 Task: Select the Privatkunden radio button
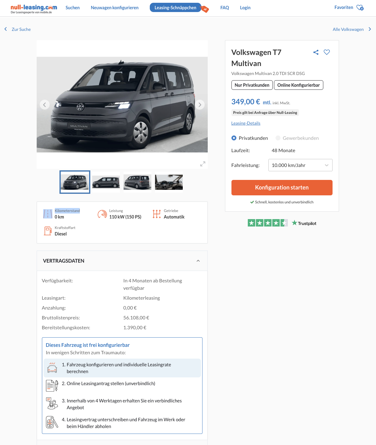(234, 138)
